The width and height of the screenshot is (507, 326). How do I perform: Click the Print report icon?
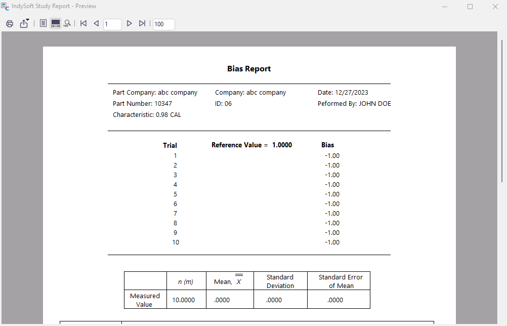coord(10,24)
